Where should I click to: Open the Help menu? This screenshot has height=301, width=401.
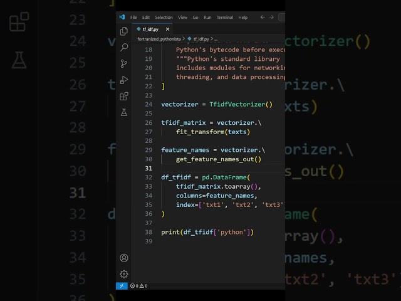pos(242,17)
